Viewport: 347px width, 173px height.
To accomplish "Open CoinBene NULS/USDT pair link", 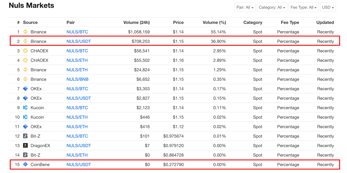I will [x=79, y=165].
